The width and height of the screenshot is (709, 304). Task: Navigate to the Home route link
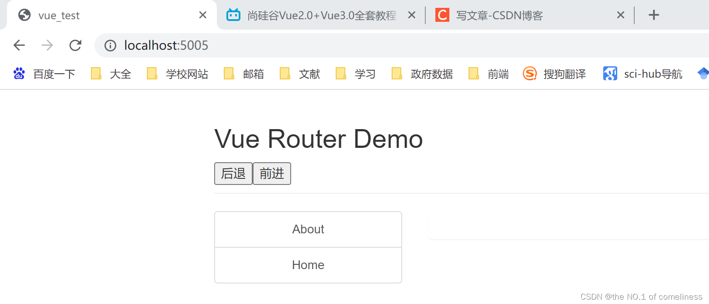(308, 265)
